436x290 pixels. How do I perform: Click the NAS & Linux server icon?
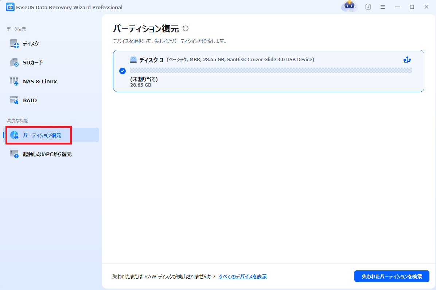14,82
